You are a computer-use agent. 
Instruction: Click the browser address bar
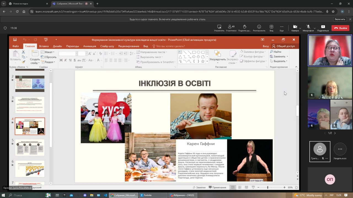coord(176,12)
